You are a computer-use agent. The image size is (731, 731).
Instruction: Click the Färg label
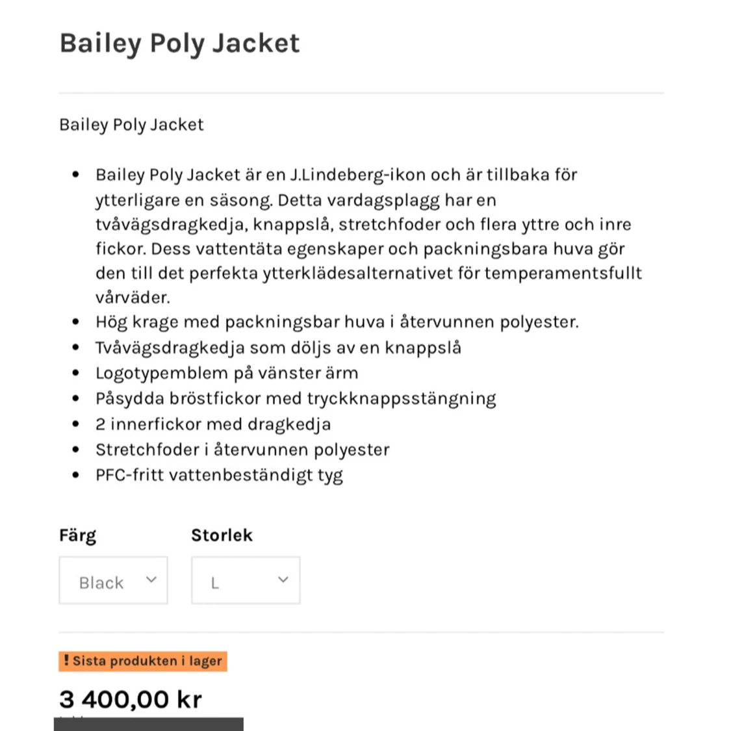(x=77, y=535)
